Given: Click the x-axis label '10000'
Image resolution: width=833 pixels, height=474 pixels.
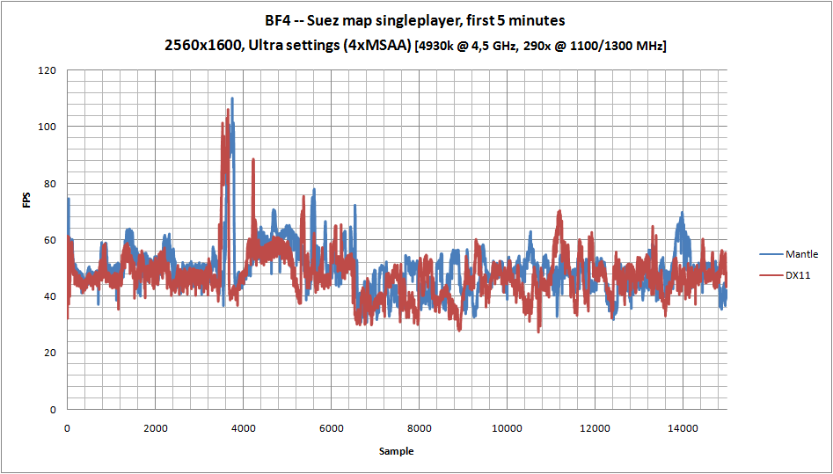Looking at the screenshot, I should [x=507, y=428].
